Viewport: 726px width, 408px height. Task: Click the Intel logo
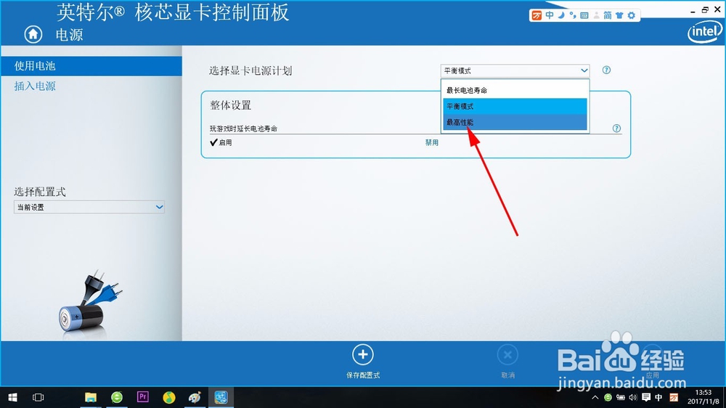coord(705,33)
